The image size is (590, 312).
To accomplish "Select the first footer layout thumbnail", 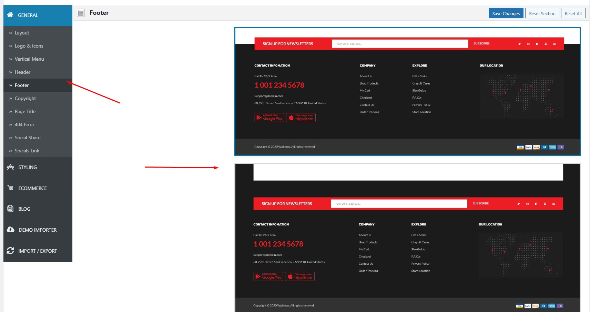I will 407,91.
